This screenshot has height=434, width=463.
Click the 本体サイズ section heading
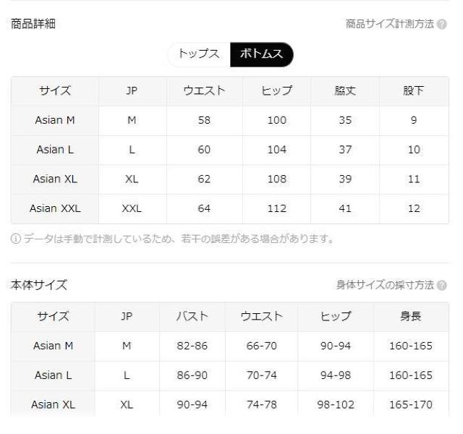point(39,285)
